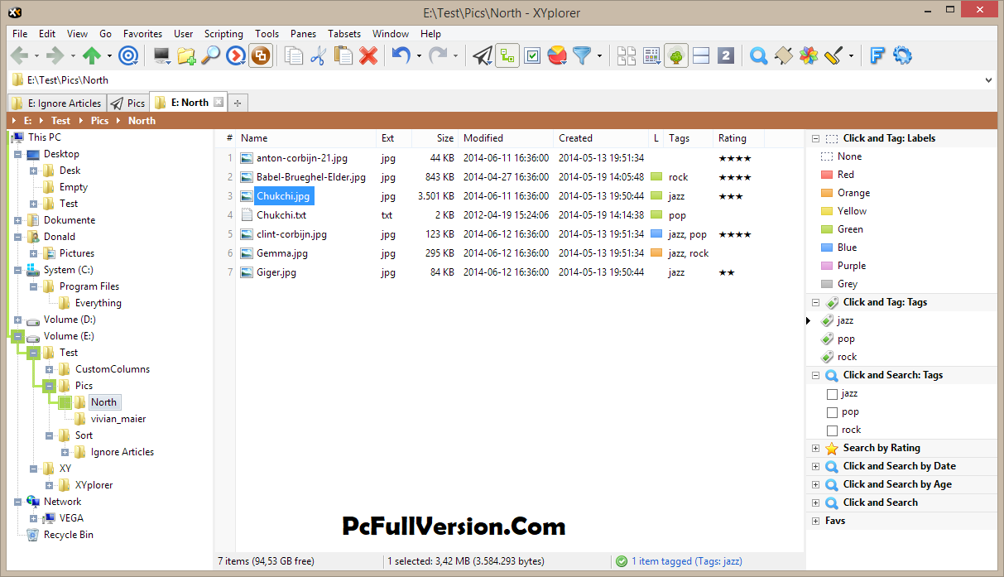
Task: Open the Scripting menu
Action: [x=223, y=34]
